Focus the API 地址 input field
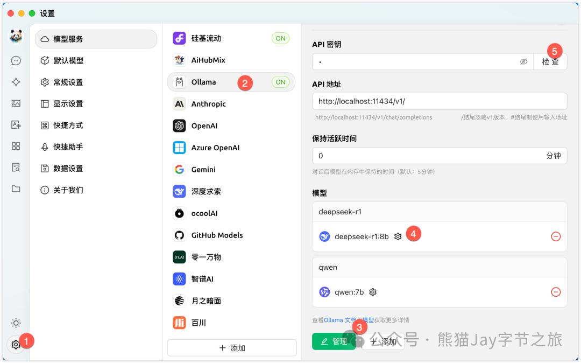The height and width of the screenshot is (363, 581). pos(440,101)
